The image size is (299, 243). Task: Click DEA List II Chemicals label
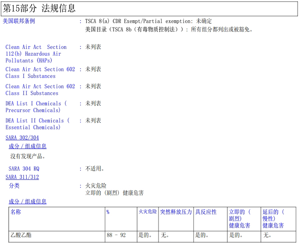click(37, 124)
